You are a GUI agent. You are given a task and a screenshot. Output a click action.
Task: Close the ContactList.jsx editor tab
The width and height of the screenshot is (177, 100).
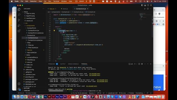[88, 9]
